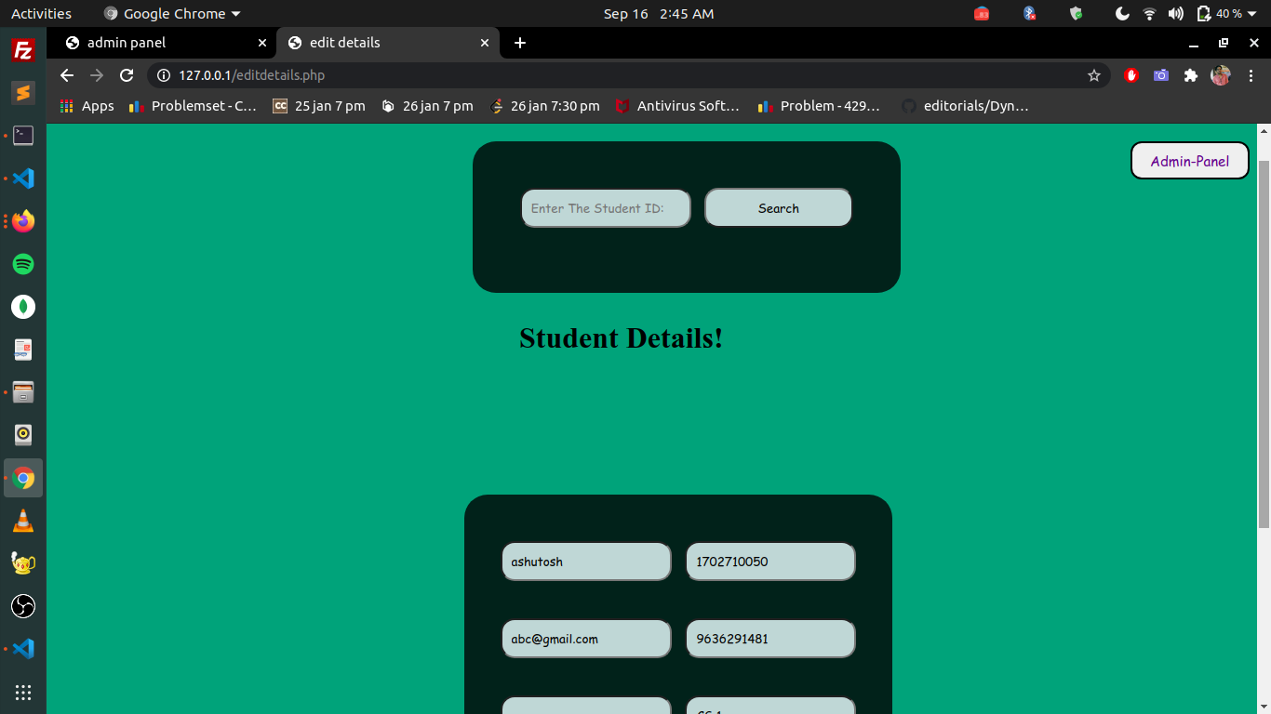Edit the email field abc@gmail.com
1271x714 pixels.
point(586,639)
